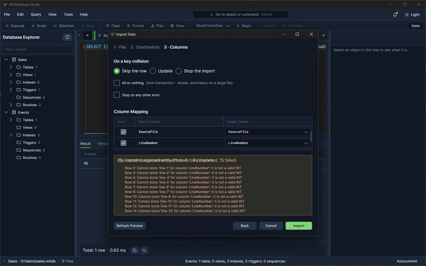Enable All or nothing checkbox
The height and width of the screenshot is (266, 426).
117,83
